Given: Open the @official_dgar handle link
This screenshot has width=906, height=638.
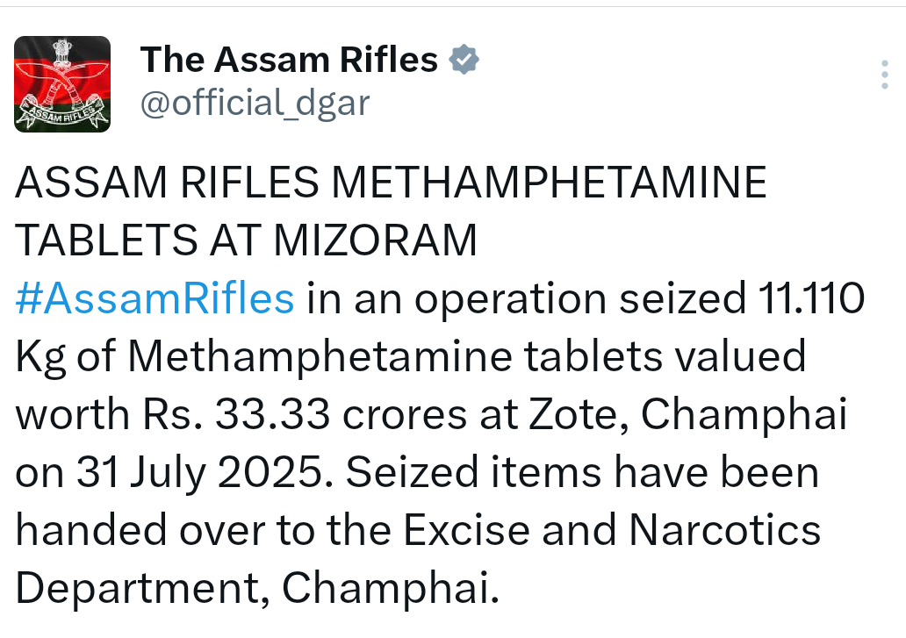Looking at the screenshot, I should [255, 104].
